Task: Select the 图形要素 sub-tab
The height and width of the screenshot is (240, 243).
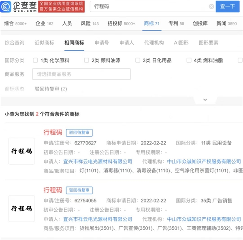Action: click(209, 43)
